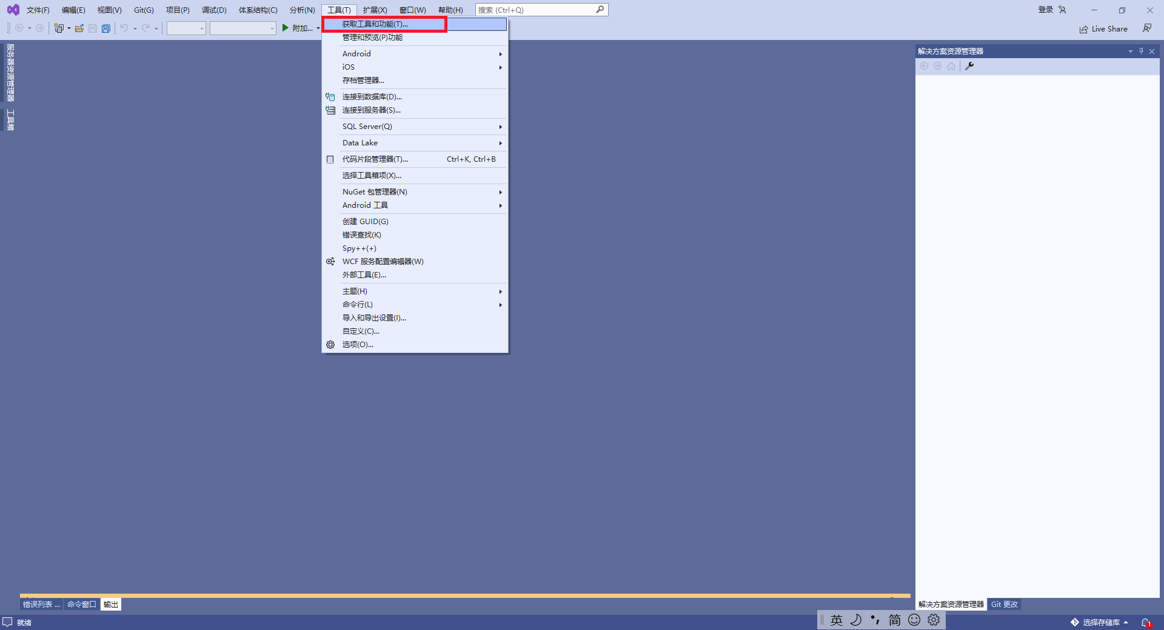Click the send feedback icon

point(1147,28)
